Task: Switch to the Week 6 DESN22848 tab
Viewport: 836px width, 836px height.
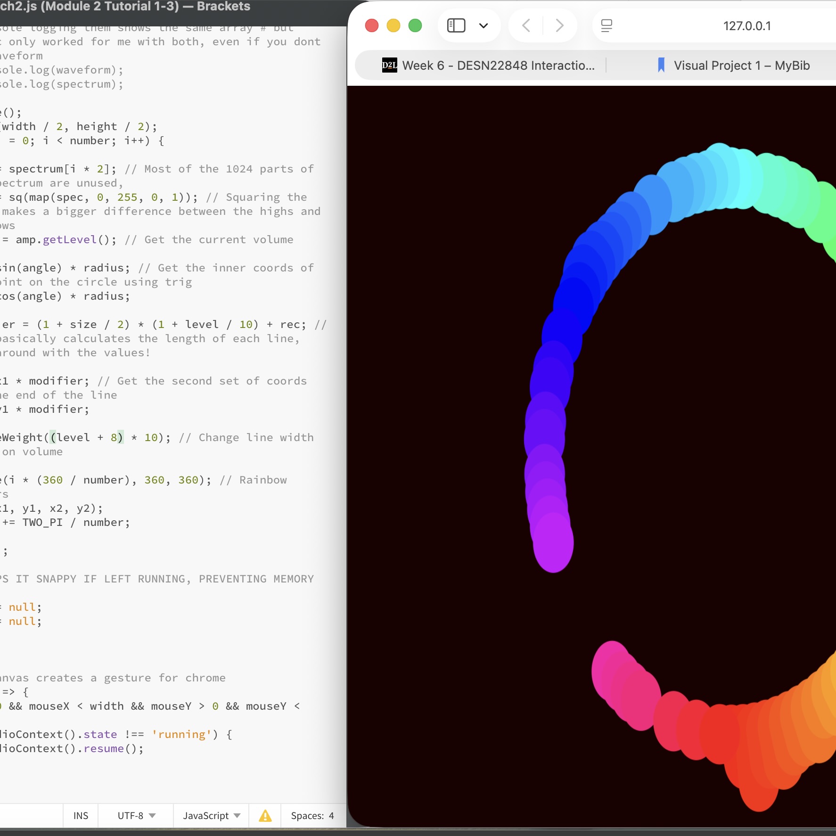Action: click(x=498, y=66)
